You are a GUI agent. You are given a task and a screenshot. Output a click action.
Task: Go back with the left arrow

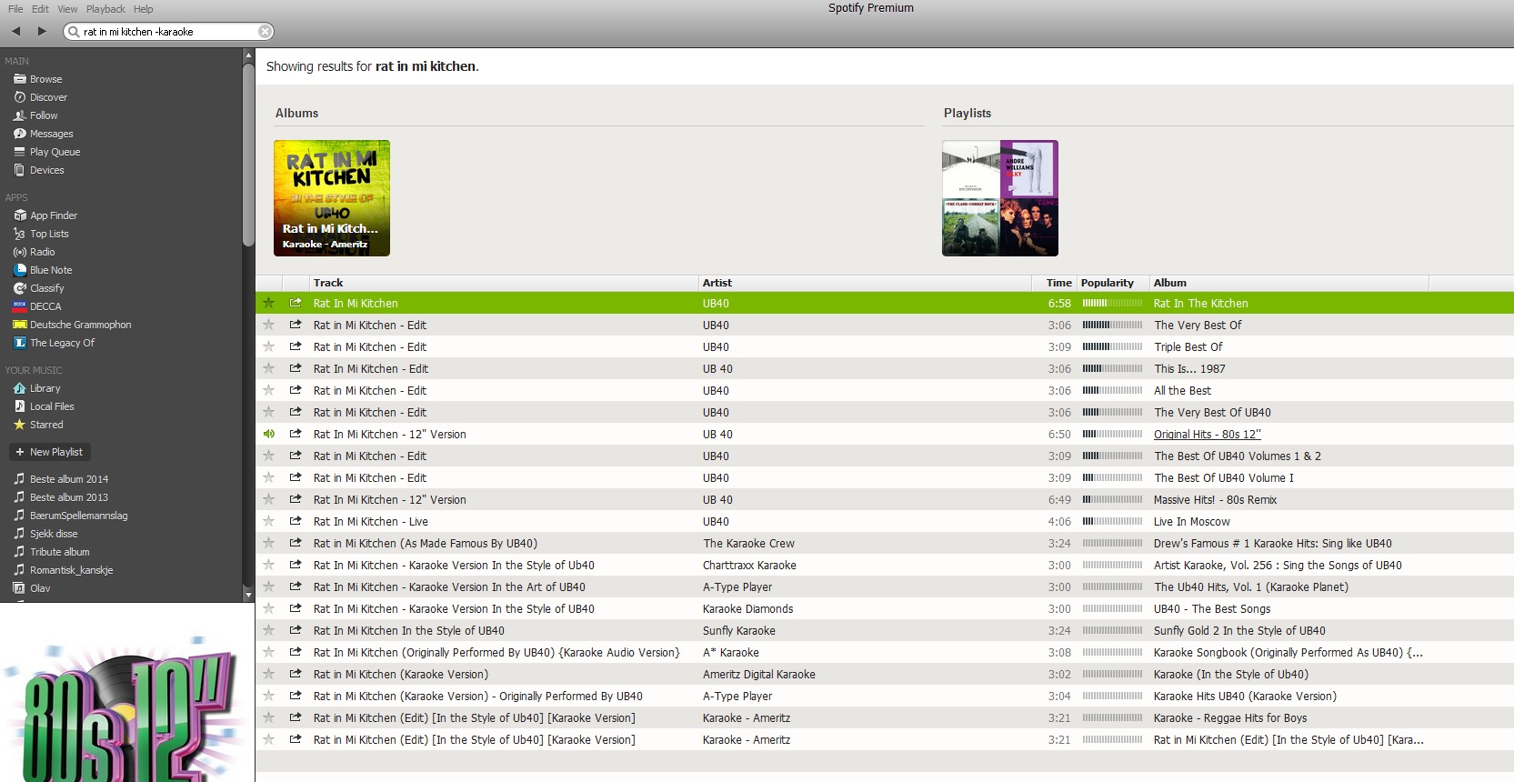(15, 31)
